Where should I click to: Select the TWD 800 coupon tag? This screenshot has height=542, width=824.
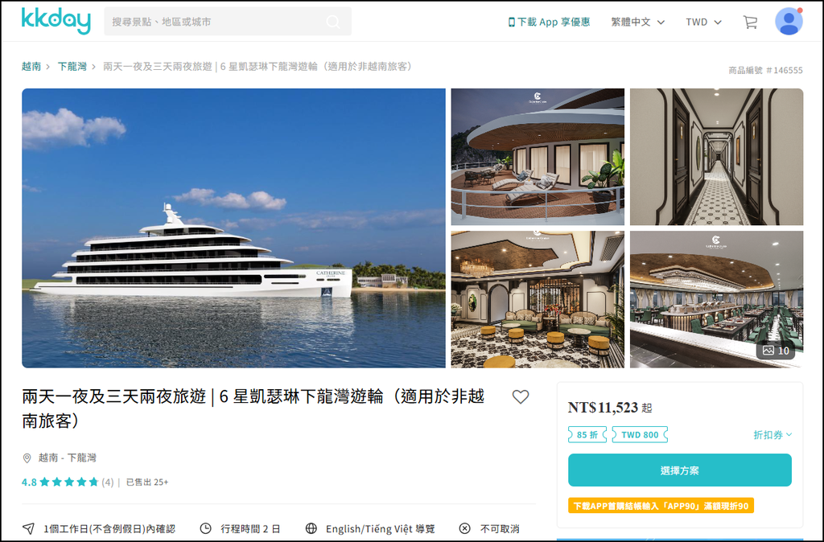640,435
